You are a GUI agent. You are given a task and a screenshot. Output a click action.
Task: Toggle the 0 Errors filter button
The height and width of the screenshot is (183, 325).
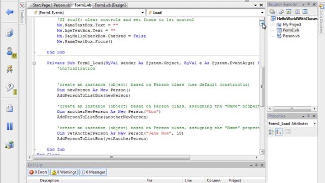click(x=39, y=172)
